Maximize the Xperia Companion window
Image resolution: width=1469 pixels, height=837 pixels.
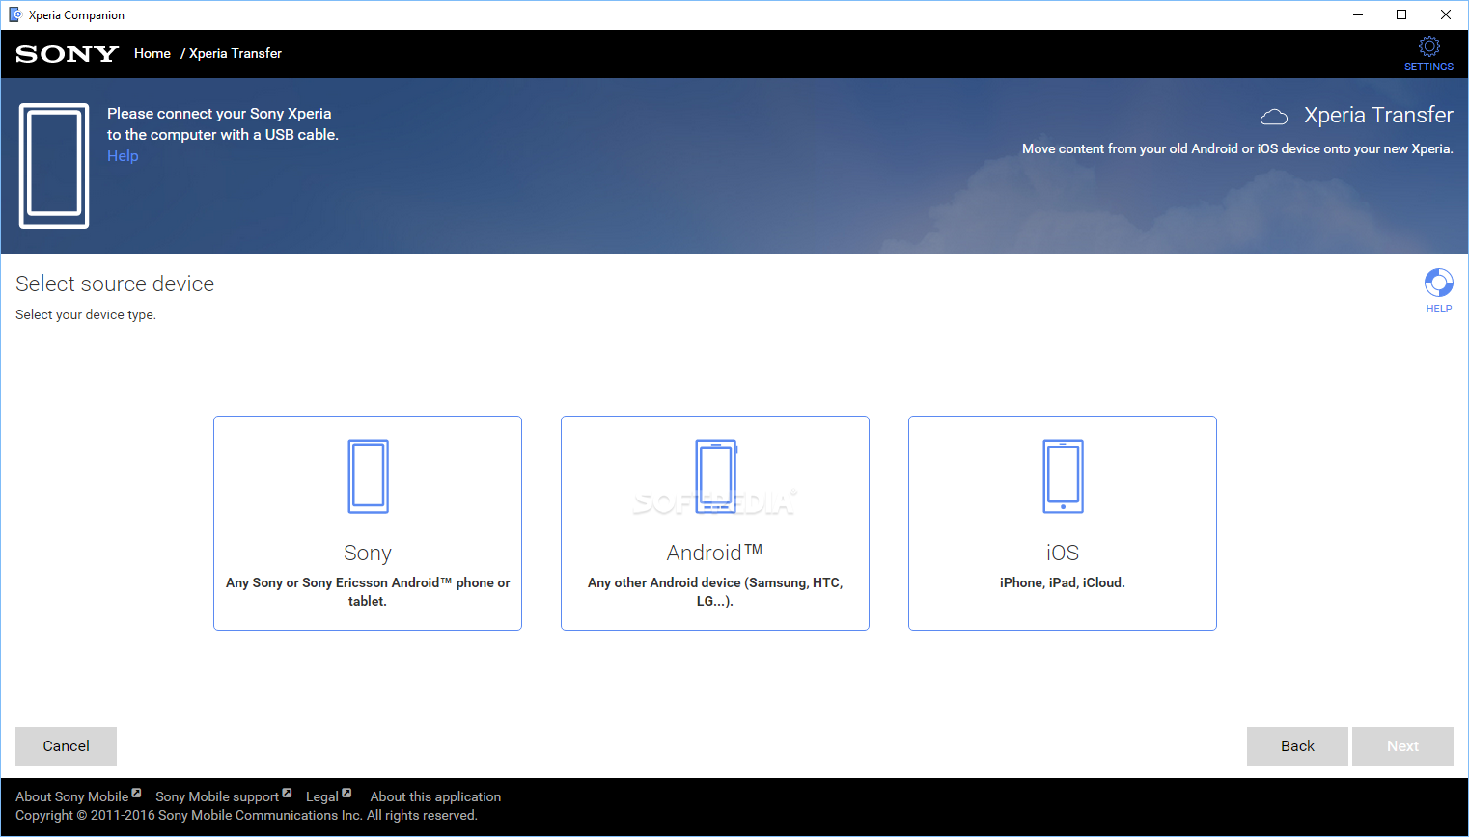point(1401,14)
